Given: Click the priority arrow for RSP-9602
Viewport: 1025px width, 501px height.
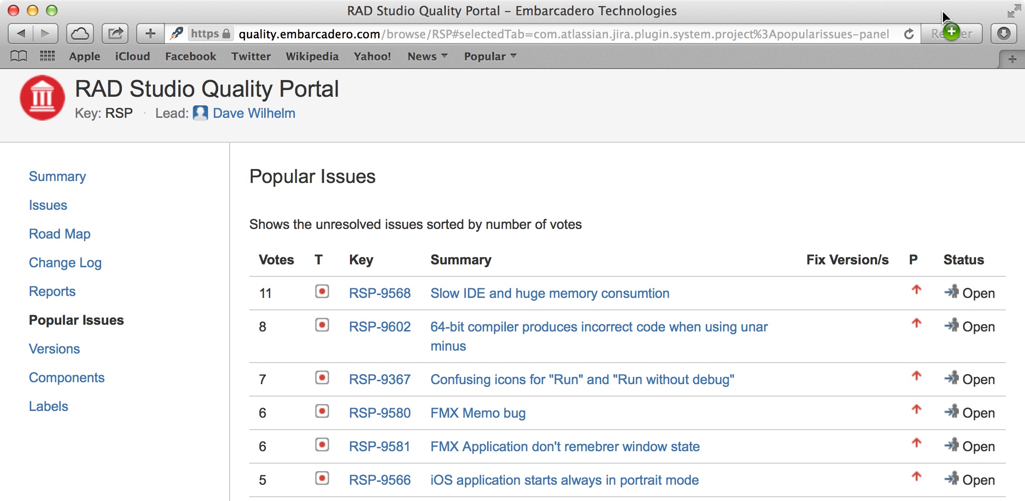Looking at the screenshot, I should [917, 323].
